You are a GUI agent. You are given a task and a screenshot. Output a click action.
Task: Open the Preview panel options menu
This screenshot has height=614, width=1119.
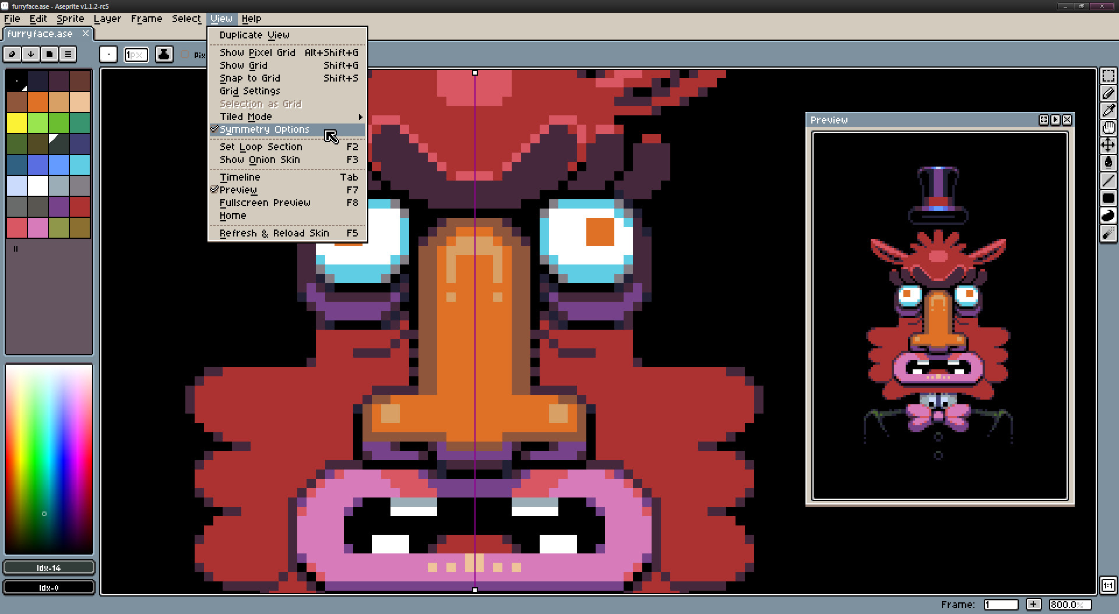(1055, 120)
